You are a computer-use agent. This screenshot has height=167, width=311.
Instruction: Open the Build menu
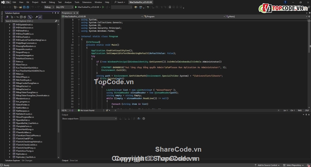click(x=44, y=2)
